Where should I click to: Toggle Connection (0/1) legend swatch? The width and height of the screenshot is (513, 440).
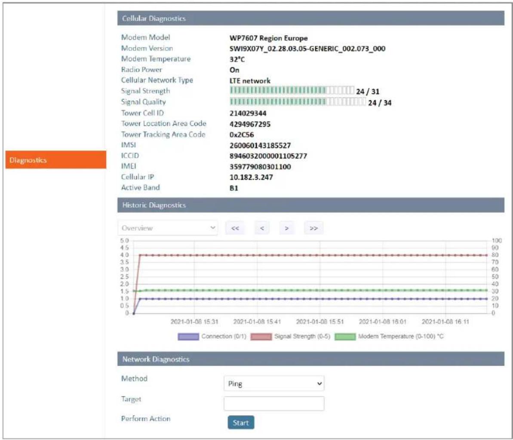188,337
